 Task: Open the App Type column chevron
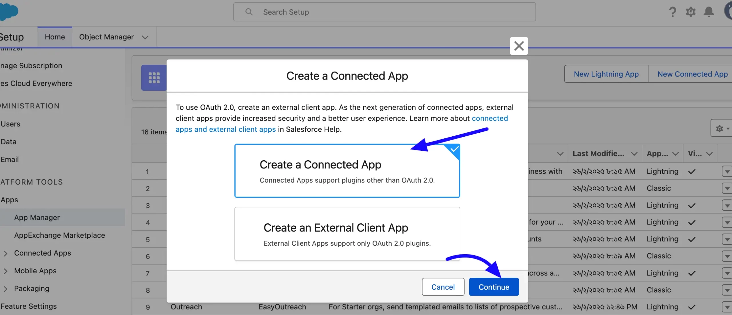point(675,154)
